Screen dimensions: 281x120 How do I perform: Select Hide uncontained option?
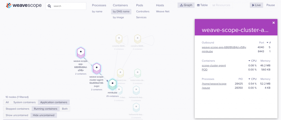click(44, 115)
